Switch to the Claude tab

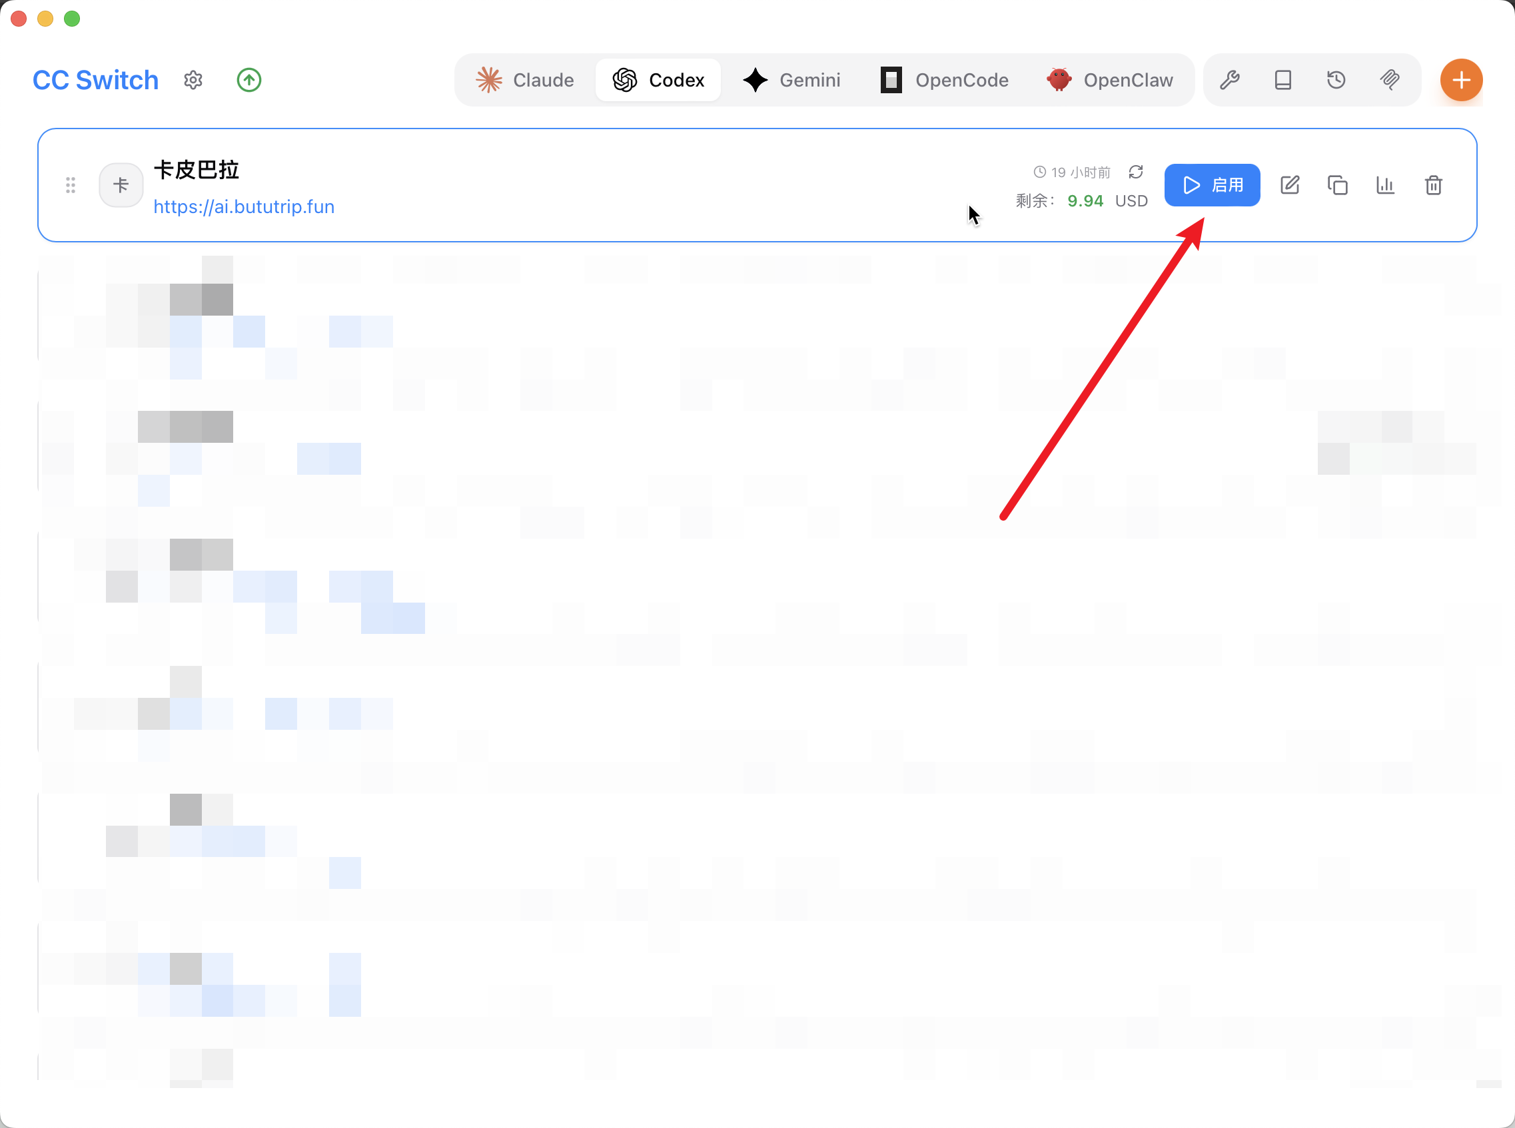click(524, 80)
